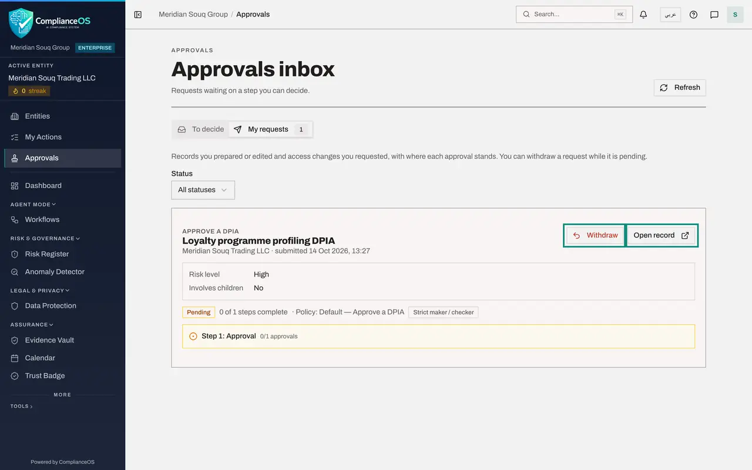This screenshot has width=752, height=470.
Task: Open the notifications bell
Action: 643,14
